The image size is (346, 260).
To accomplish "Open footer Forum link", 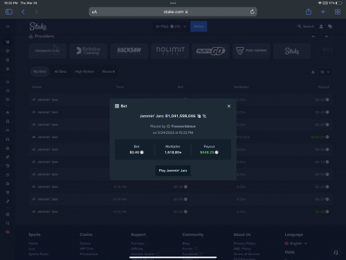I will coord(190,249).
